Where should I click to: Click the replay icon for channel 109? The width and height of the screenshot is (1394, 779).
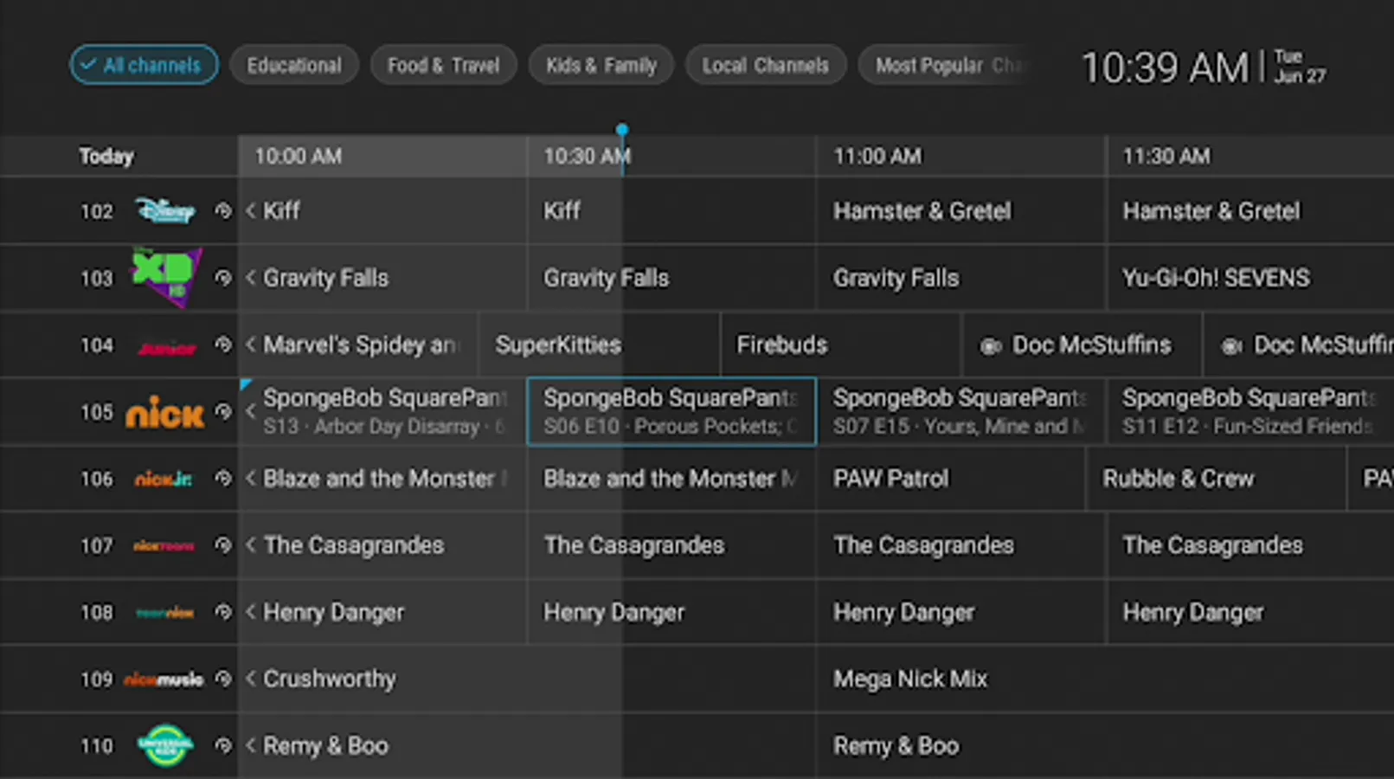tap(223, 679)
